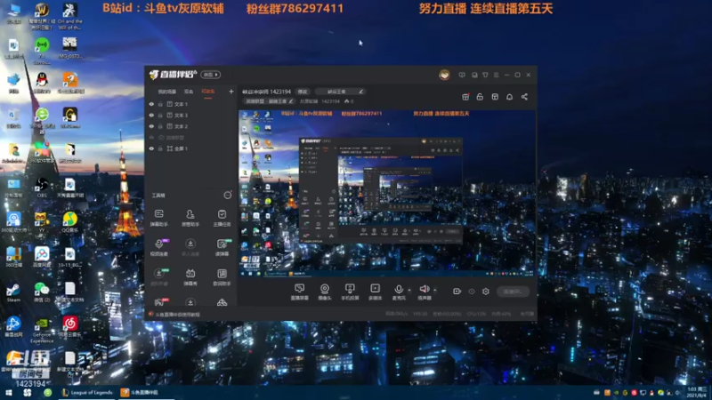Switch to the second scene tab
712x400 pixels.
189,92
